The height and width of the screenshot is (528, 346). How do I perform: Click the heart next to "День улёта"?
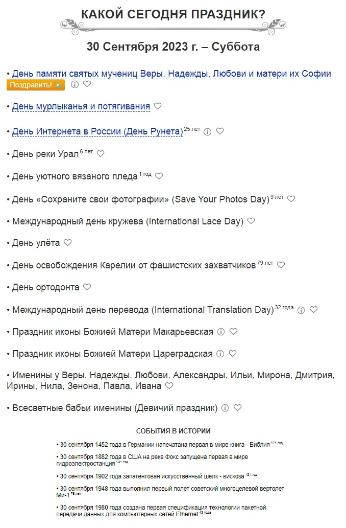coord(67,242)
